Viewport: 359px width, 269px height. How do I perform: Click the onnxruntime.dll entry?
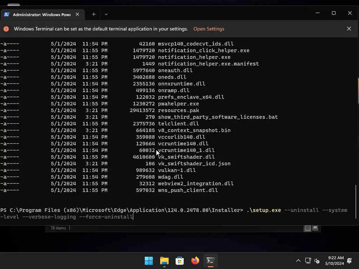pos(182,83)
